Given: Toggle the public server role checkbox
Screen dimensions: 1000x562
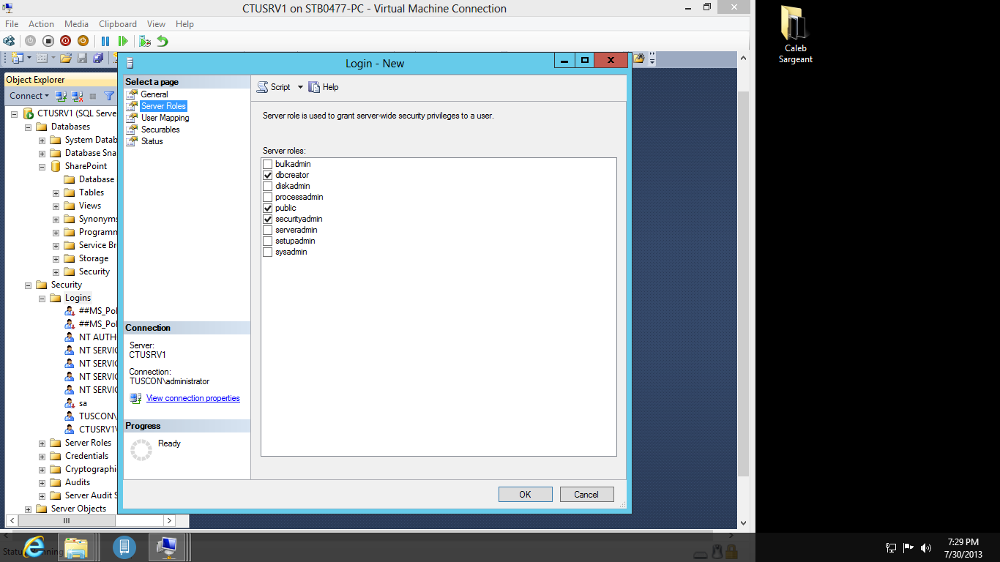Looking at the screenshot, I should 268,208.
